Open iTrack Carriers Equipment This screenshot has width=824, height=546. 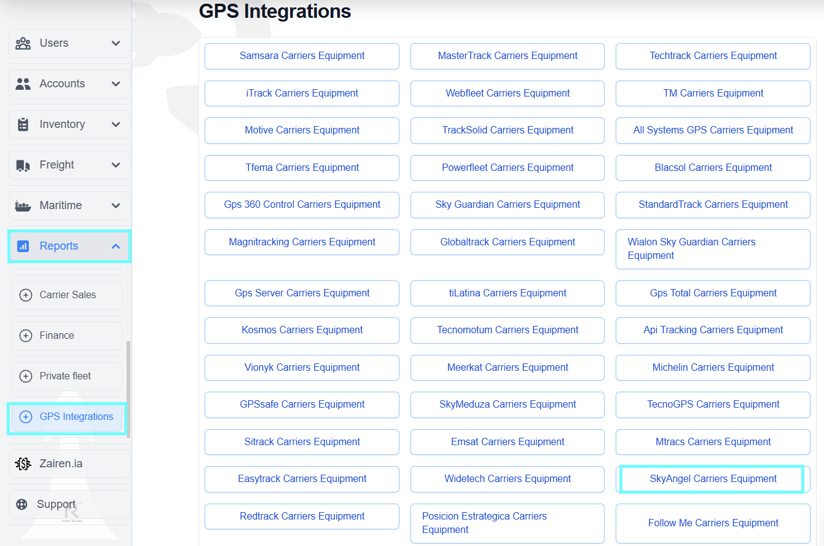click(302, 93)
